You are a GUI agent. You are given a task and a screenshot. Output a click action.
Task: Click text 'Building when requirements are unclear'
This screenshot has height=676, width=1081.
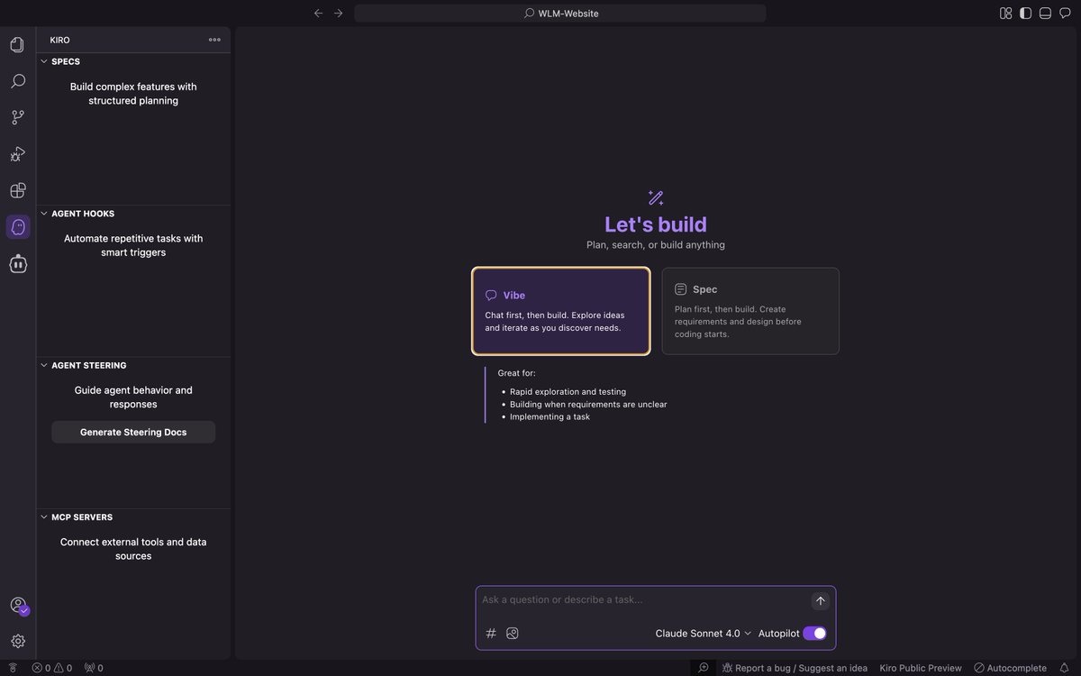tap(588, 405)
